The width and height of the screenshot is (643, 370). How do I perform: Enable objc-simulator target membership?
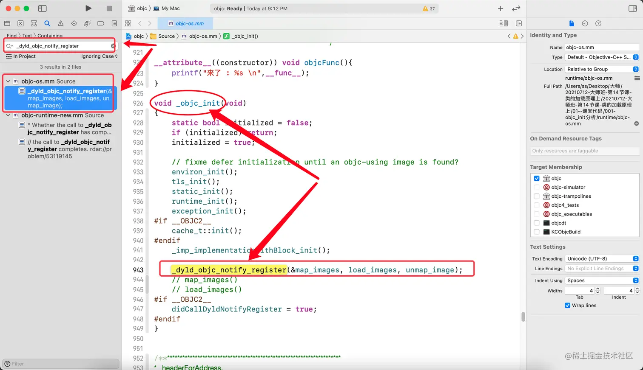click(x=537, y=187)
